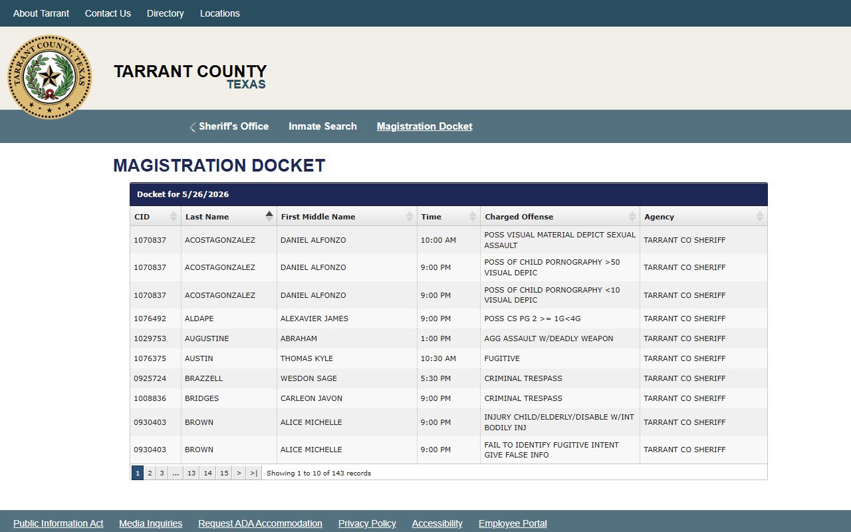The height and width of the screenshot is (532, 851).
Task: Sort the table by Agency column
Action: [703, 217]
